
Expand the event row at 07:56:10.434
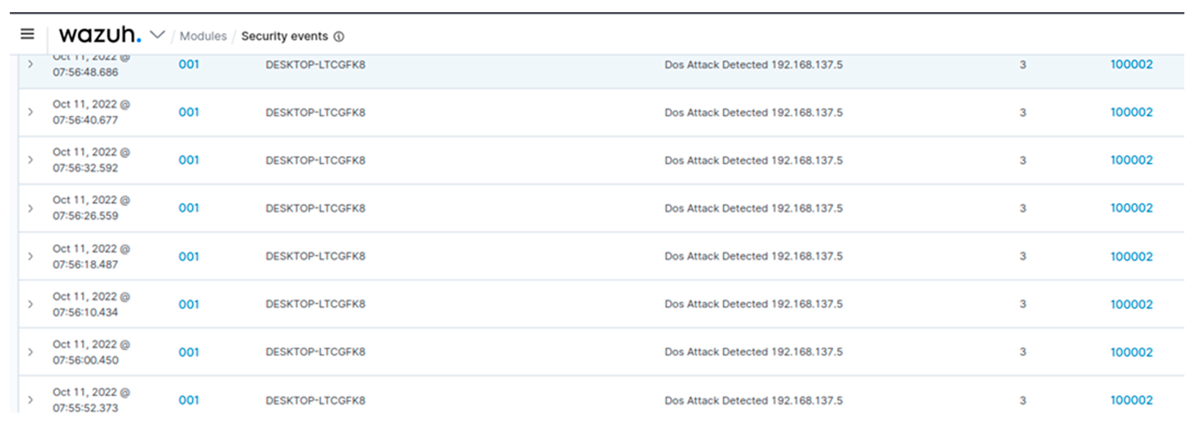point(31,304)
